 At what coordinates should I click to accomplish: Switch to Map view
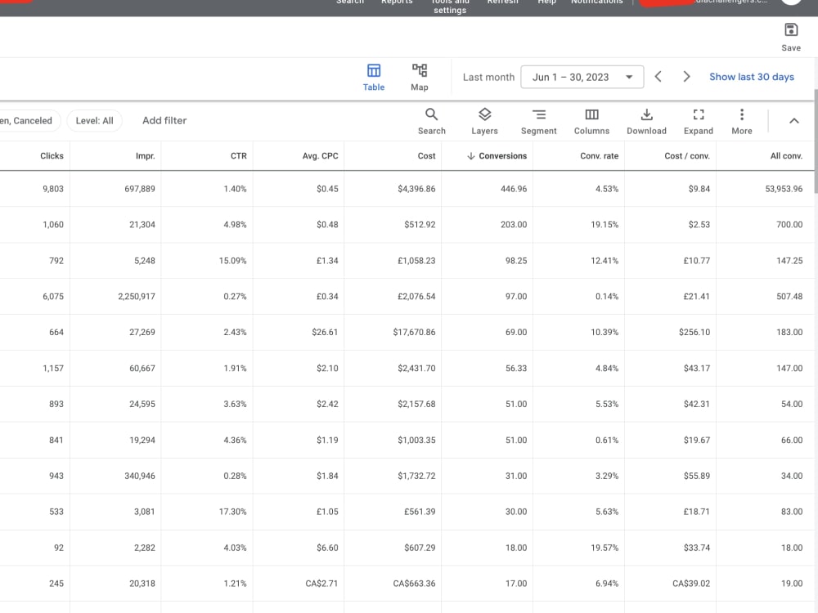pyautogui.click(x=420, y=77)
